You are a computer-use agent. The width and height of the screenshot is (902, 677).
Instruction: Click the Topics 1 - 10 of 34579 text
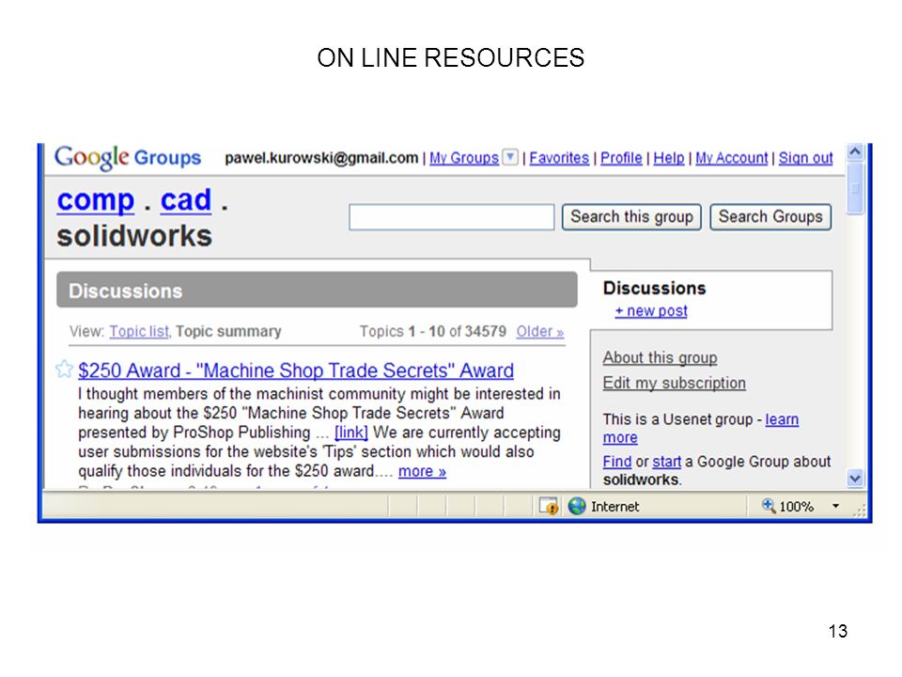(433, 332)
